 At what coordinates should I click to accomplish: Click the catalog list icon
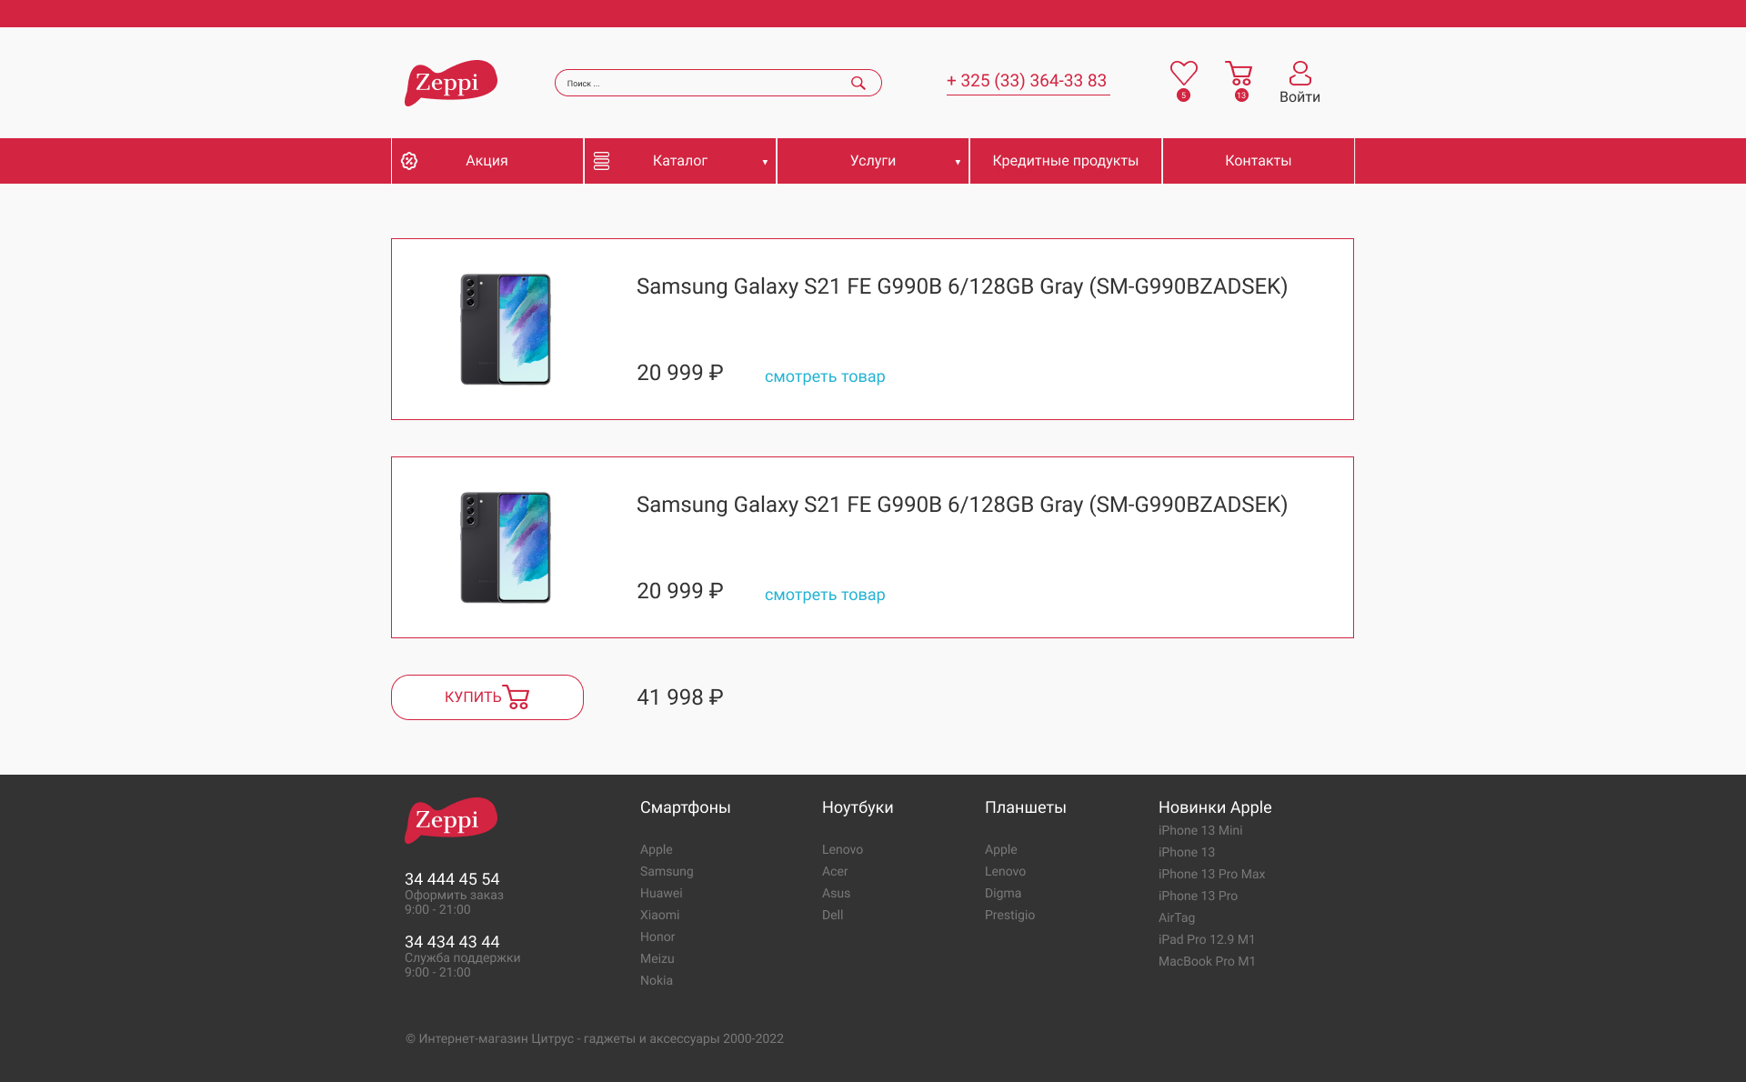pos(601,161)
